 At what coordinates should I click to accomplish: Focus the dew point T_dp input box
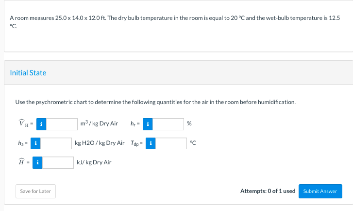(171, 143)
